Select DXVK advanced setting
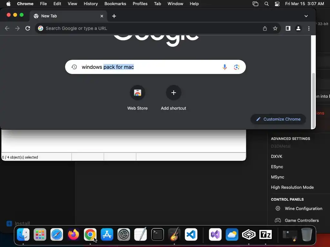 pos(277,157)
